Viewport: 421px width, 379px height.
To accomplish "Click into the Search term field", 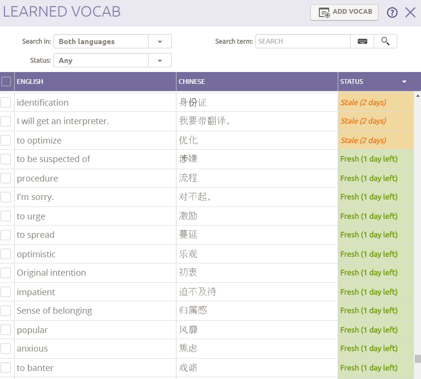I will point(303,41).
